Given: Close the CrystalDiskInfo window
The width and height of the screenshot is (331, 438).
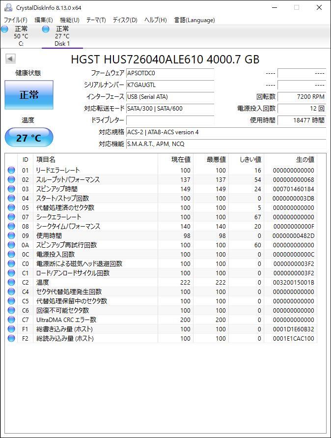Looking at the screenshot, I should click(319, 7).
